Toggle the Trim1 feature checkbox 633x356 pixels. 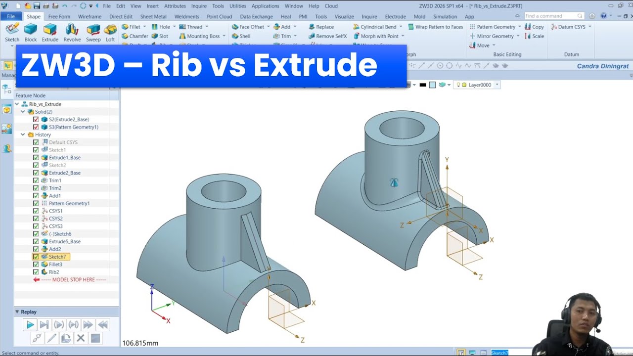click(36, 180)
